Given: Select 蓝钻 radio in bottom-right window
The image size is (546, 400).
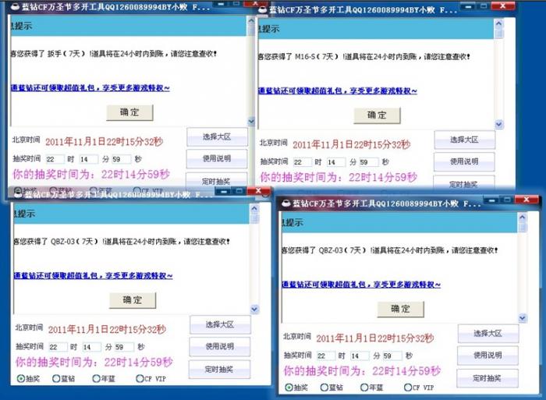Looking at the screenshot, I should tap(324, 387).
